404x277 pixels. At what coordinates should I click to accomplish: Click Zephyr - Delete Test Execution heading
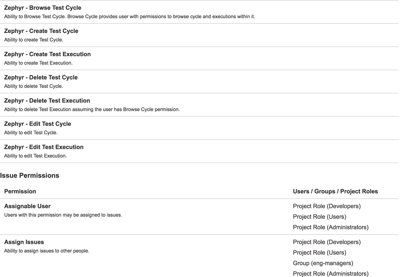click(47, 101)
